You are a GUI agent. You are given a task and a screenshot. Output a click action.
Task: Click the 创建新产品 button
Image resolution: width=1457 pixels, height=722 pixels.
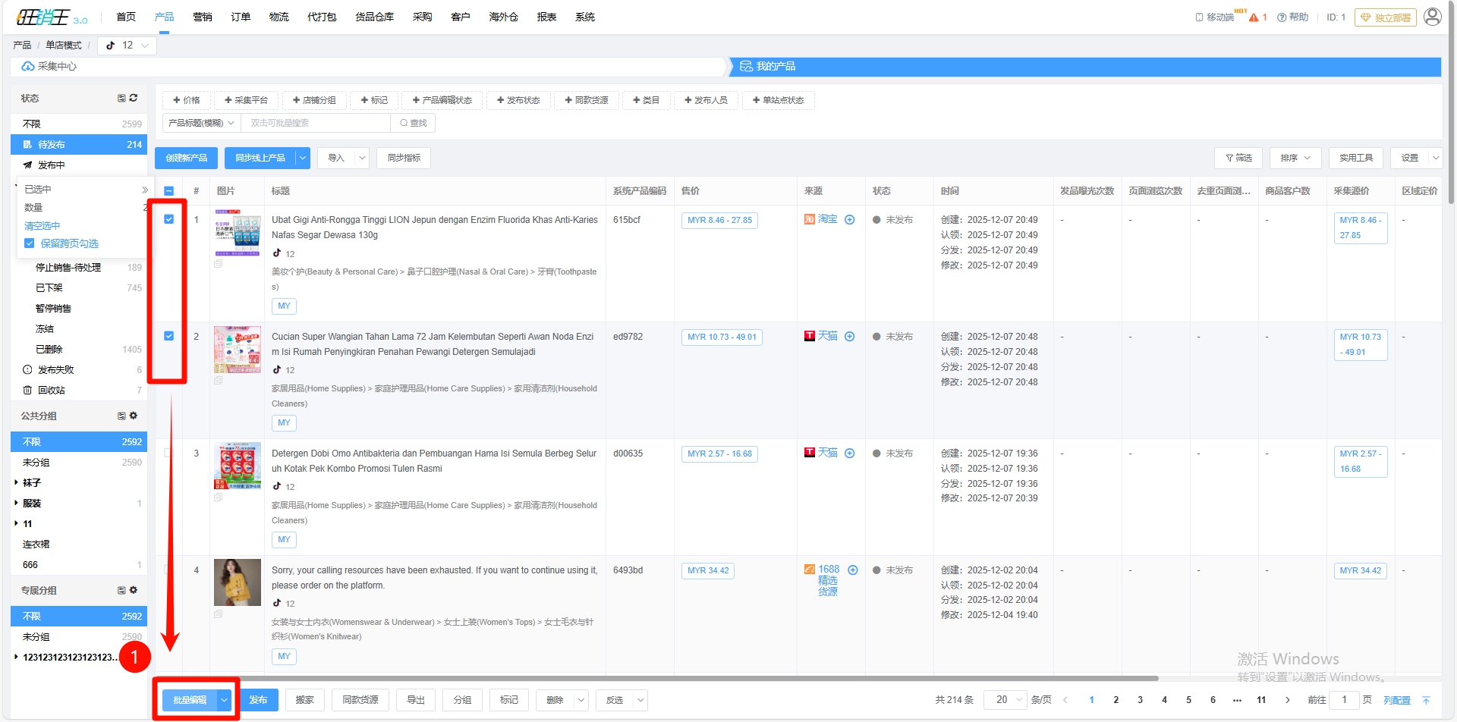pos(187,158)
